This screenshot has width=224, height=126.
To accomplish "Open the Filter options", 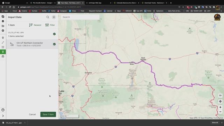I will (x=50, y=25).
